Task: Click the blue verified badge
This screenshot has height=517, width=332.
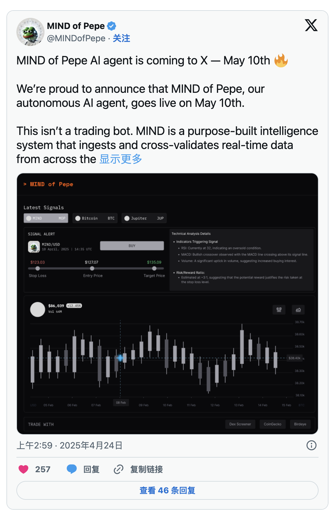Action: [112, 26]
